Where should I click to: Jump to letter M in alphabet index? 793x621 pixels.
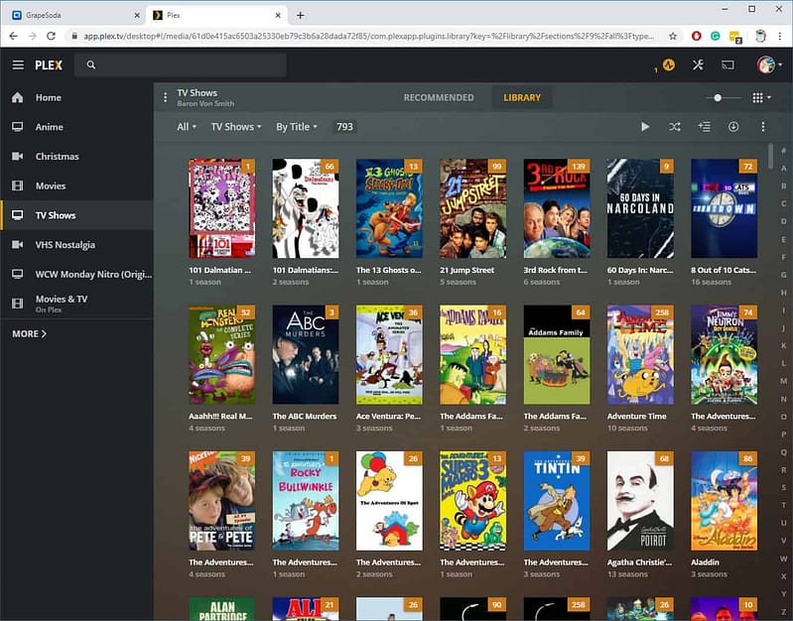783,381
